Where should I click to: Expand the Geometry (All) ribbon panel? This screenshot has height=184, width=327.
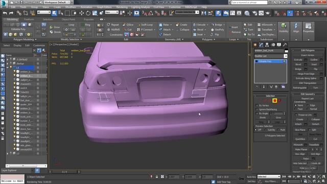(174, 39)
